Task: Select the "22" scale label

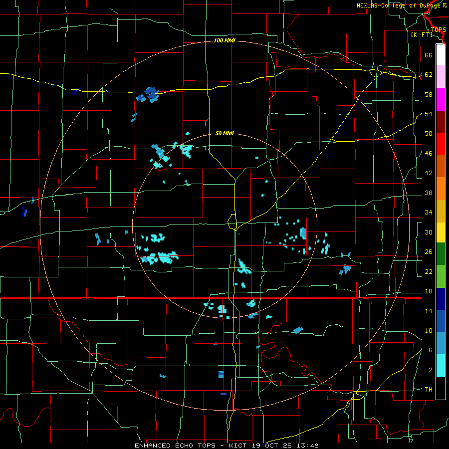Action: [429, 271]
